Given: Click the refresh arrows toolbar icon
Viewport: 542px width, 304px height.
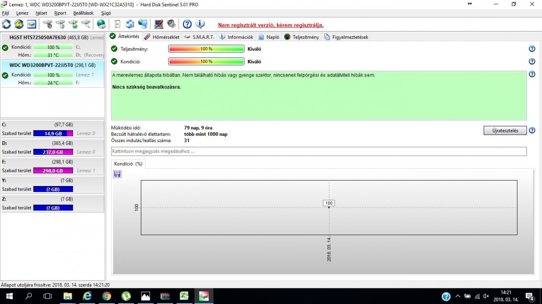Looking at the screenshot, I should pyautogui.click(x=6, y=24).
